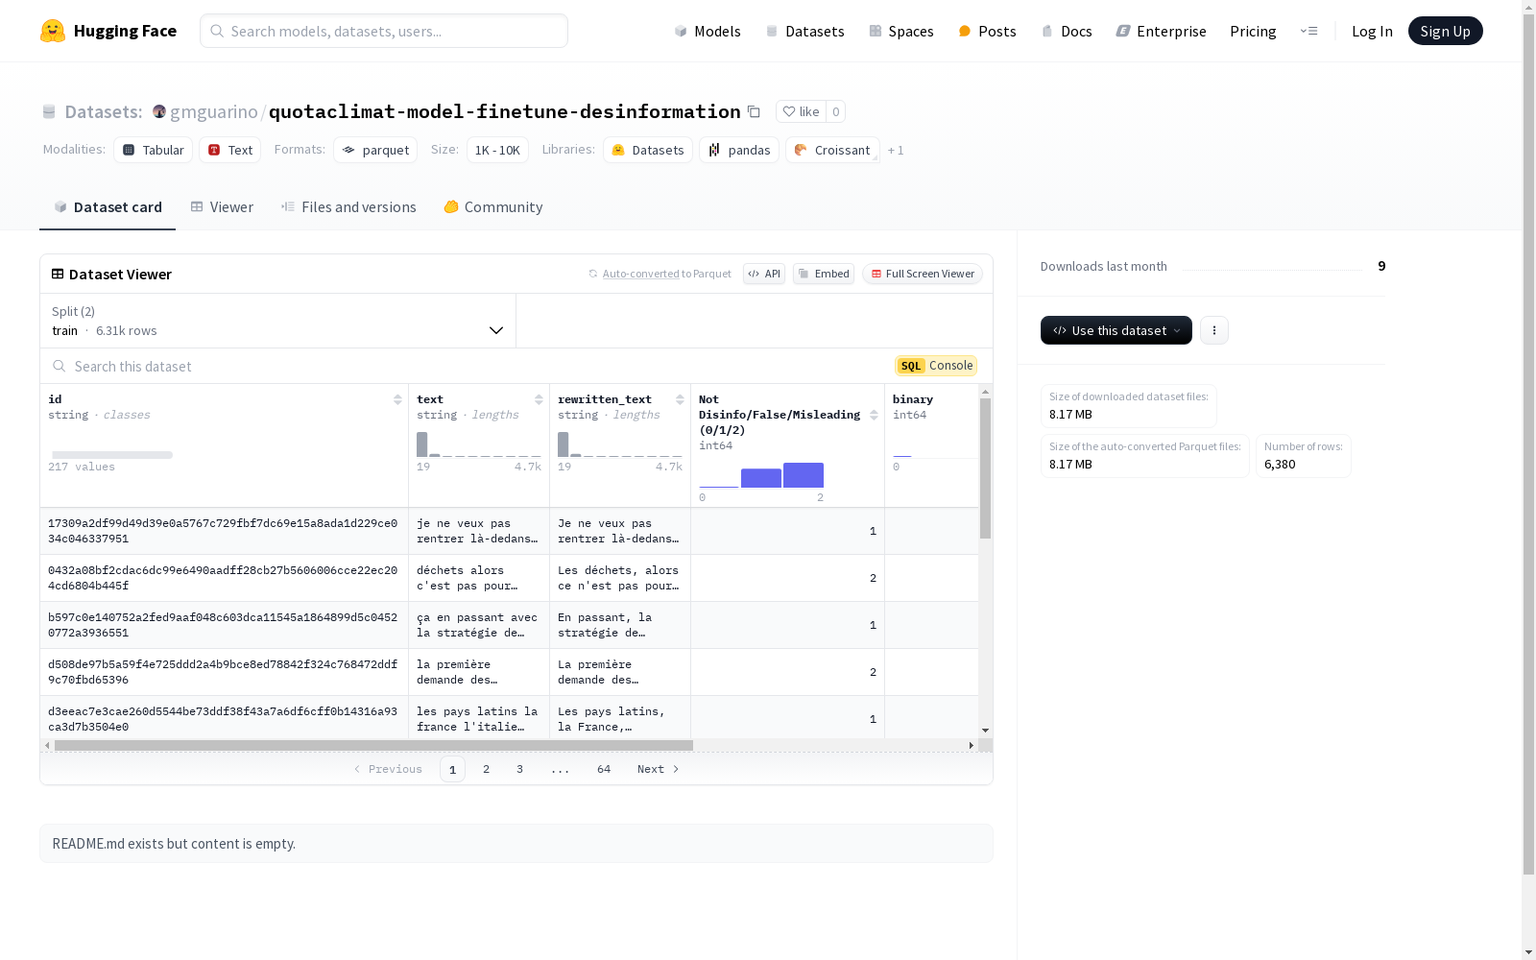
Task: Open the API button
Action: pyautogui.click(x=764, y=274)
